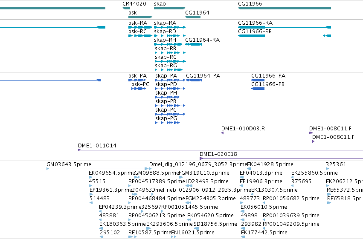Click the CG11966-PA protein label
This screenshot has width=363, height=239.
tap(268, 76)
